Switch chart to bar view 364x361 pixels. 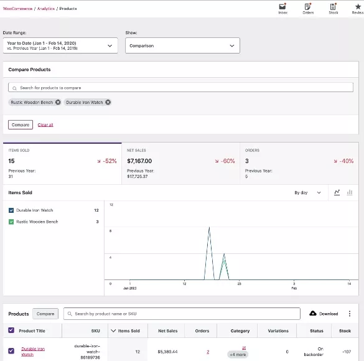350,192
